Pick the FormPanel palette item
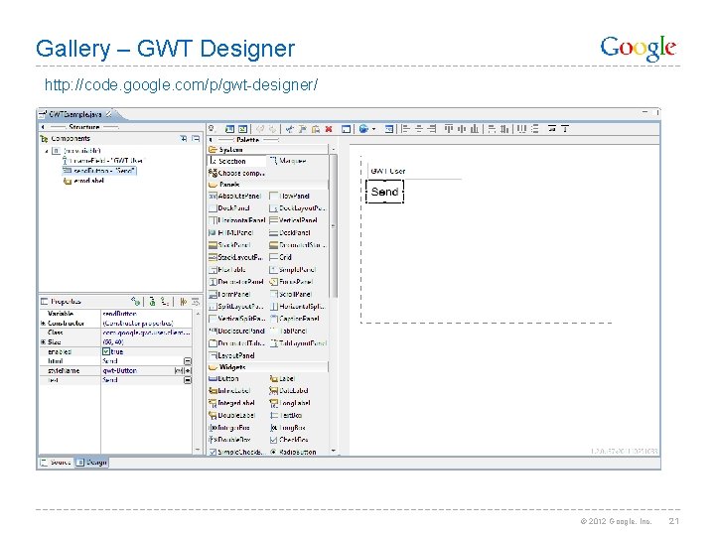Viewport: 715px width, 536px height. coord(229,294)
